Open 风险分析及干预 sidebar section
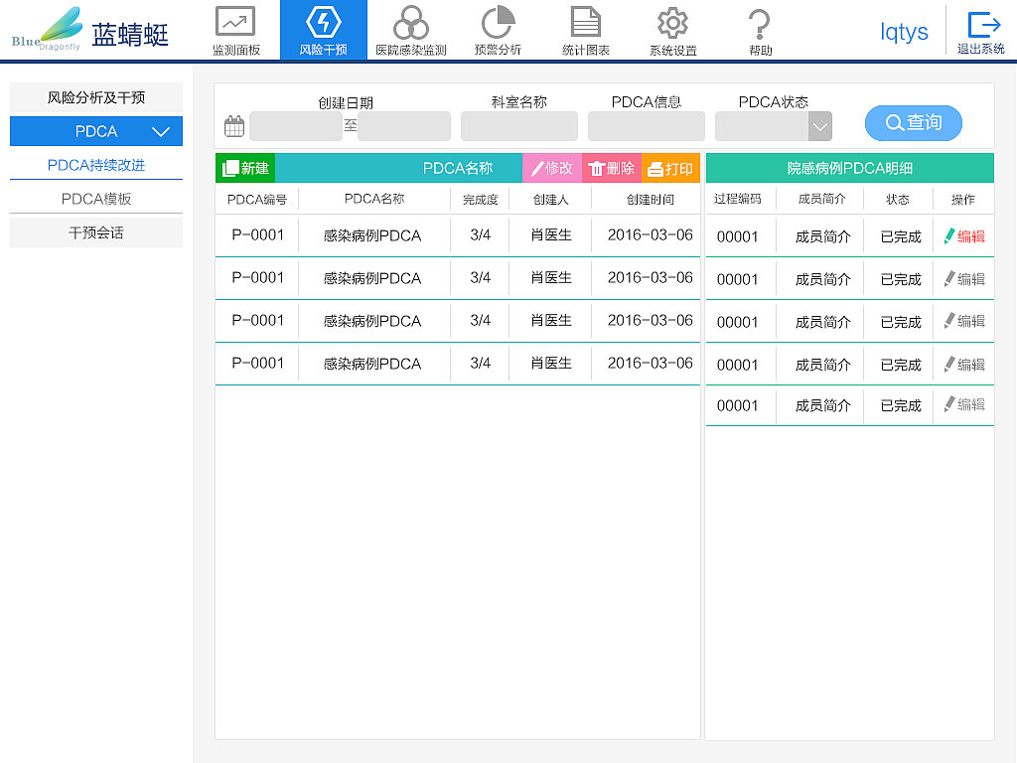The height and width of the screenshot is (763, 1017). pyautogui.click(x=96, y=97)
